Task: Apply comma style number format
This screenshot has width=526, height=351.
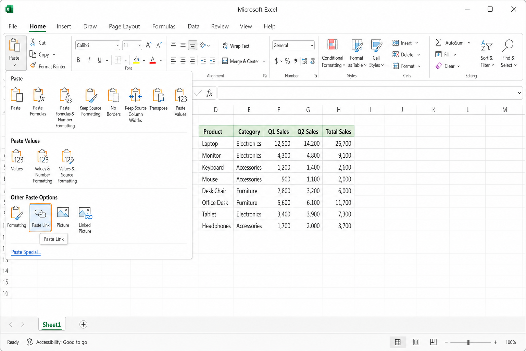Action: 296,61
